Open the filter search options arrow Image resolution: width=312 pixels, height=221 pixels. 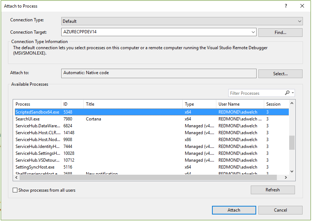293,93
